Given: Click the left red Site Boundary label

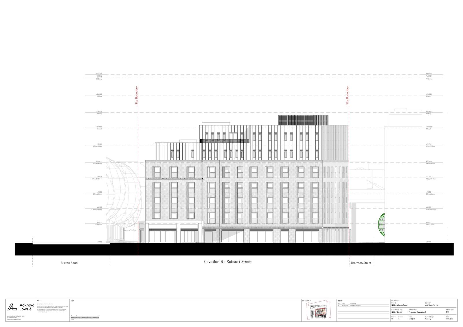Looking at the screenshot, I should 137,95.
